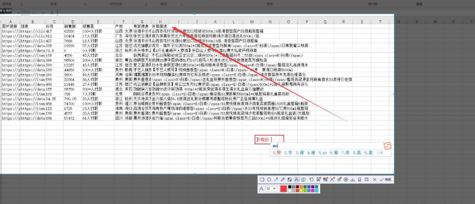The height and width of the screenshot is (204, 475).
Task: Click the 详情描述 header cell
Action: tap(159, 26)
